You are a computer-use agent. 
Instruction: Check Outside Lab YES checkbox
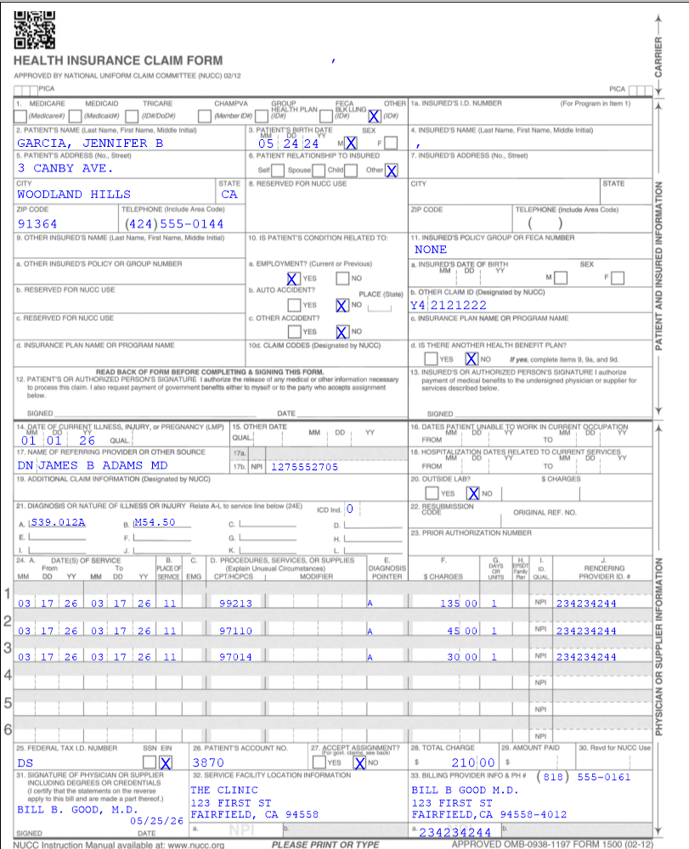432,493
